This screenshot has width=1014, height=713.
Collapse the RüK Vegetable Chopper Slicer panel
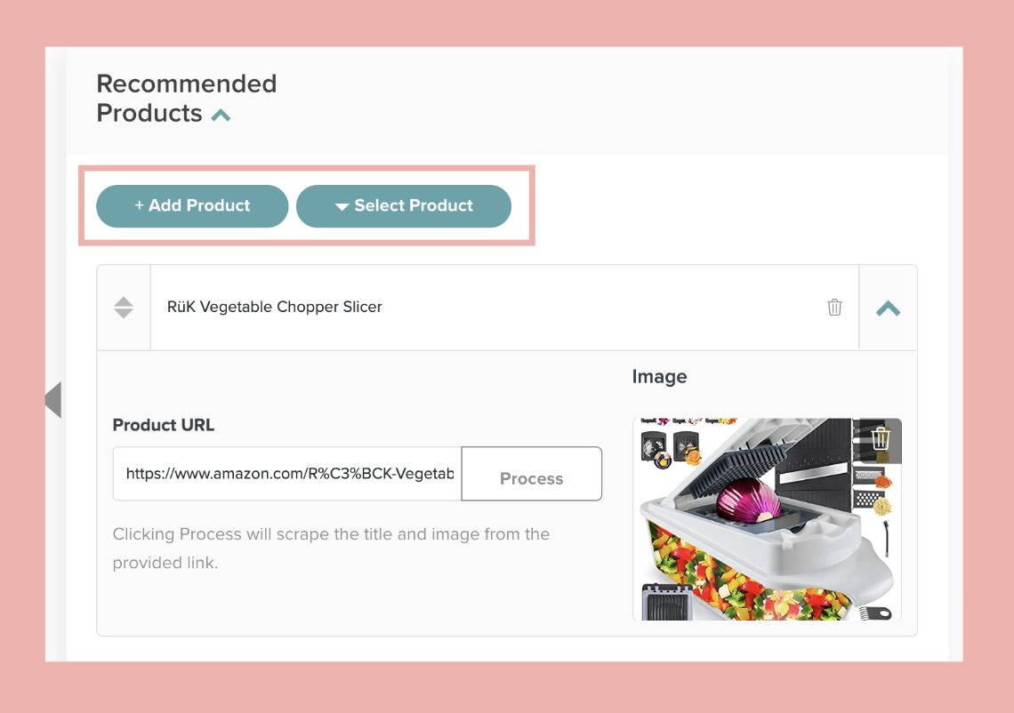click(888, 308)
